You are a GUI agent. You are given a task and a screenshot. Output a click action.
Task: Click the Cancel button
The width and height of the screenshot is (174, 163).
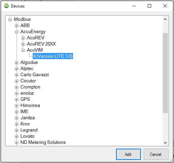[156, 154]
